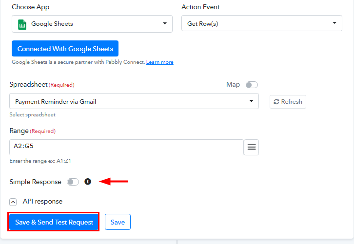Click the 'Choose App' label
Image resolution: width=354 pixels, height=244 pixels.
coord(31,7)
